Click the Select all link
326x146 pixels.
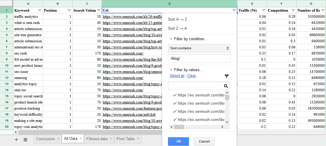pyautogui.click(x=177, y=76)
